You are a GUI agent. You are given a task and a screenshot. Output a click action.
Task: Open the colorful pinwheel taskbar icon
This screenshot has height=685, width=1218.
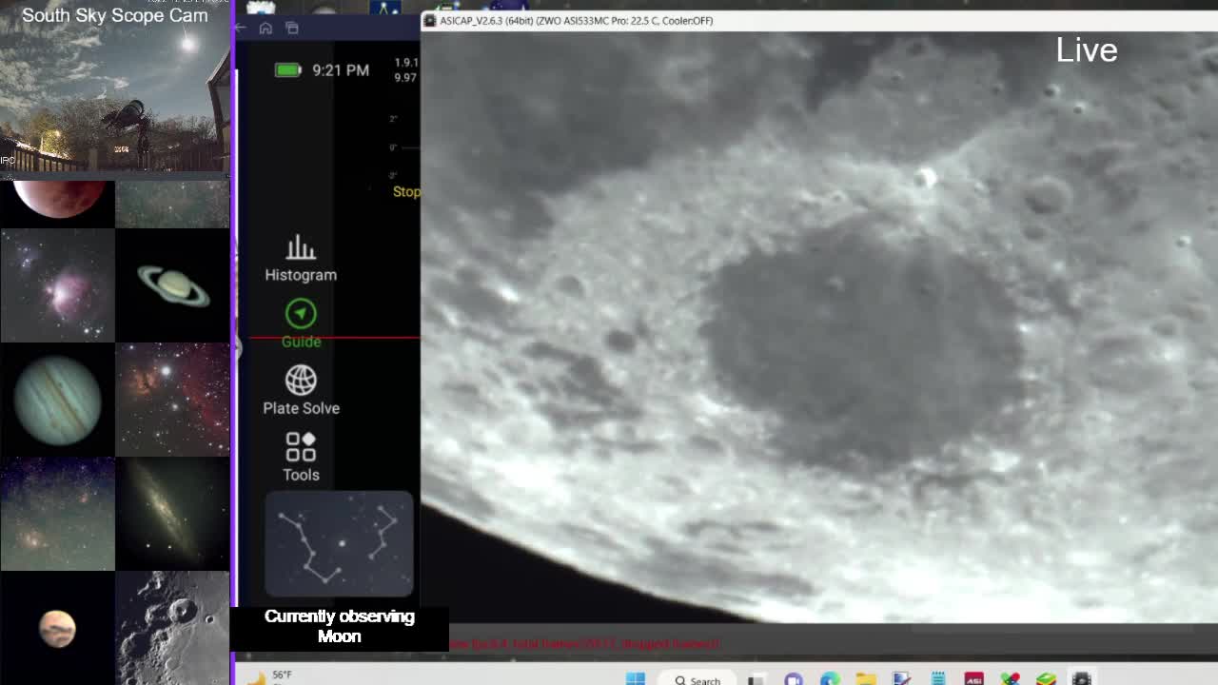click(1010, 679)
